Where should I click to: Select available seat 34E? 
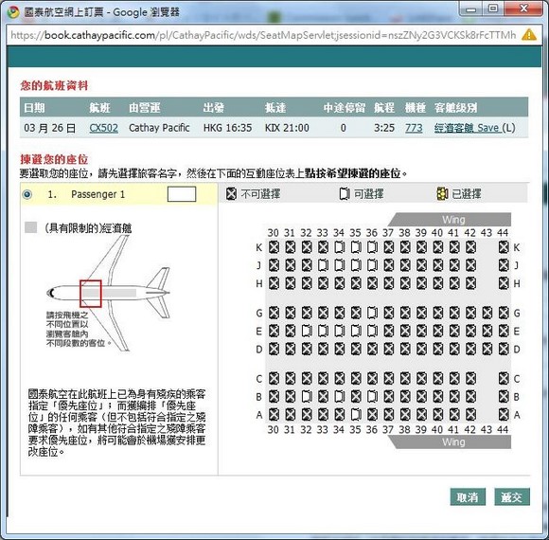(339, 331)
